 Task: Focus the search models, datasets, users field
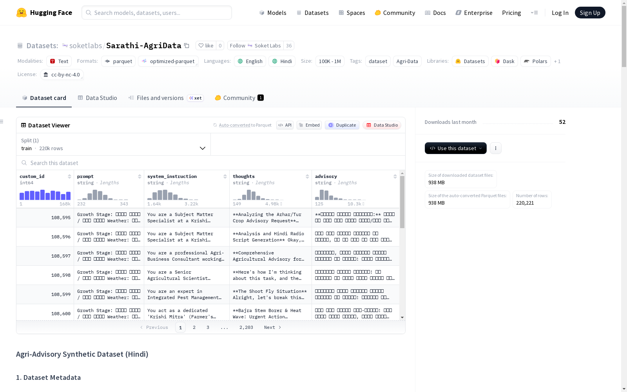[157, 13]
